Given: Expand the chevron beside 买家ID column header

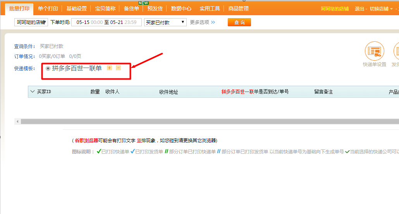Looking at the screenshot, I should (32, 92).
